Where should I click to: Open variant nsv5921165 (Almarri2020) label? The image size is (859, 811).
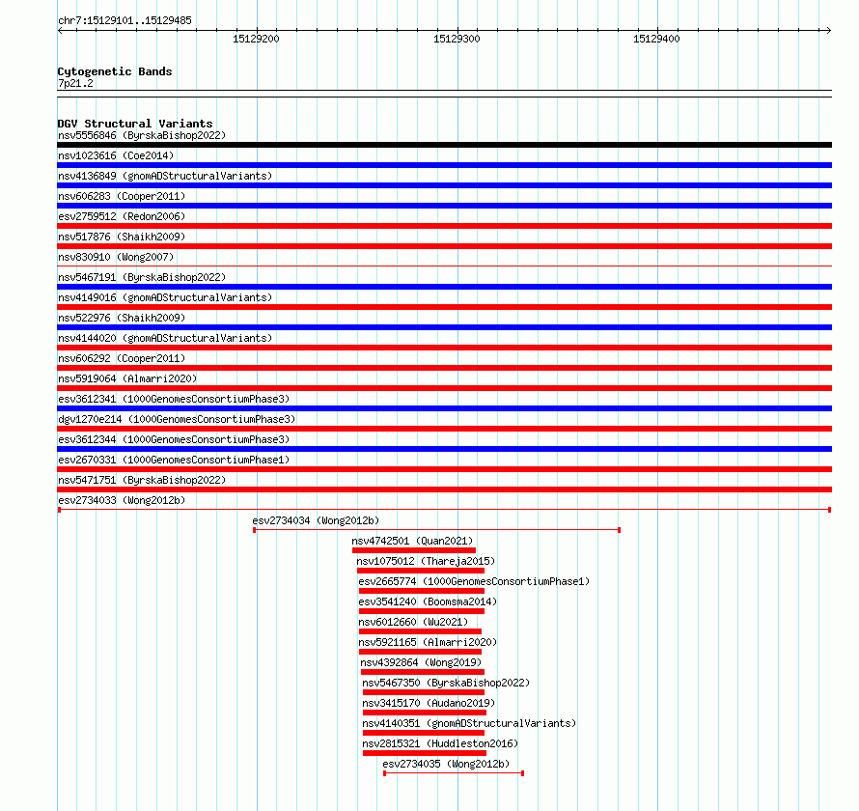(428, 642)
